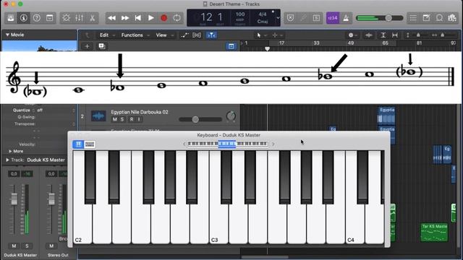Toggle the Global Tracks button
This screenshot has width=463, height=260.
click(x=231, y=46)
